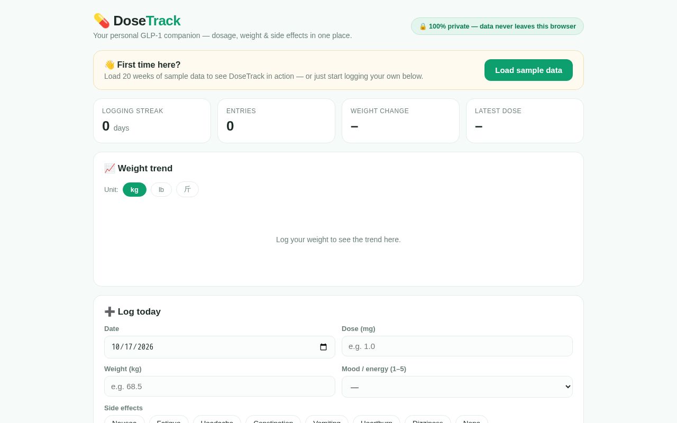Switch the weight unit to 斤
Image resolution: width=677 pixels, height=423 pixels.
(x=187, y=189)
